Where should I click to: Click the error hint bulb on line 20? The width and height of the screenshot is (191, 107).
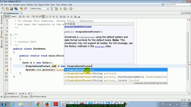coord(7,70)
